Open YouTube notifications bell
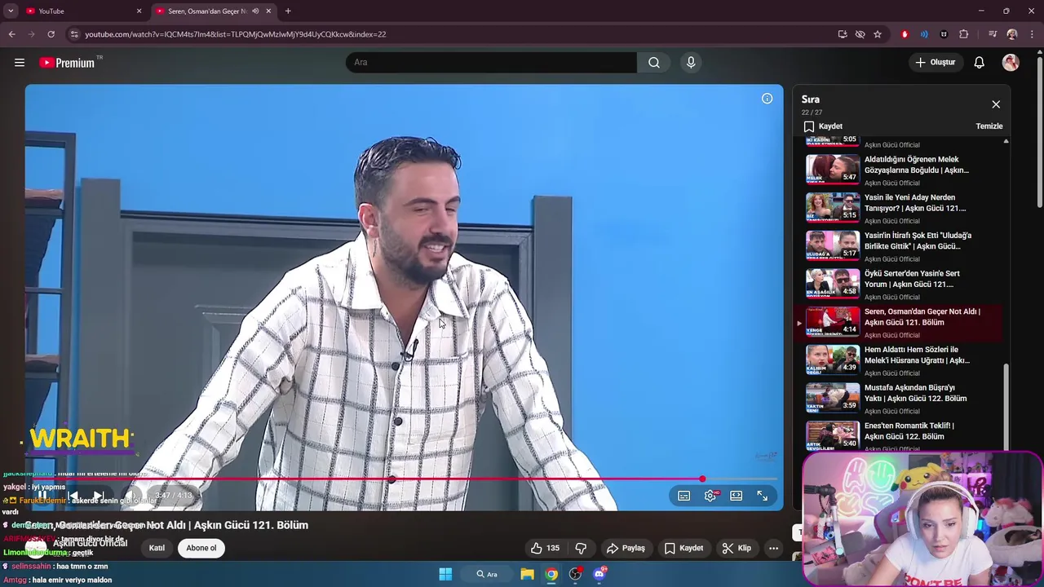The width and height of the screenshot is (1044, 587). click(979, 63)
